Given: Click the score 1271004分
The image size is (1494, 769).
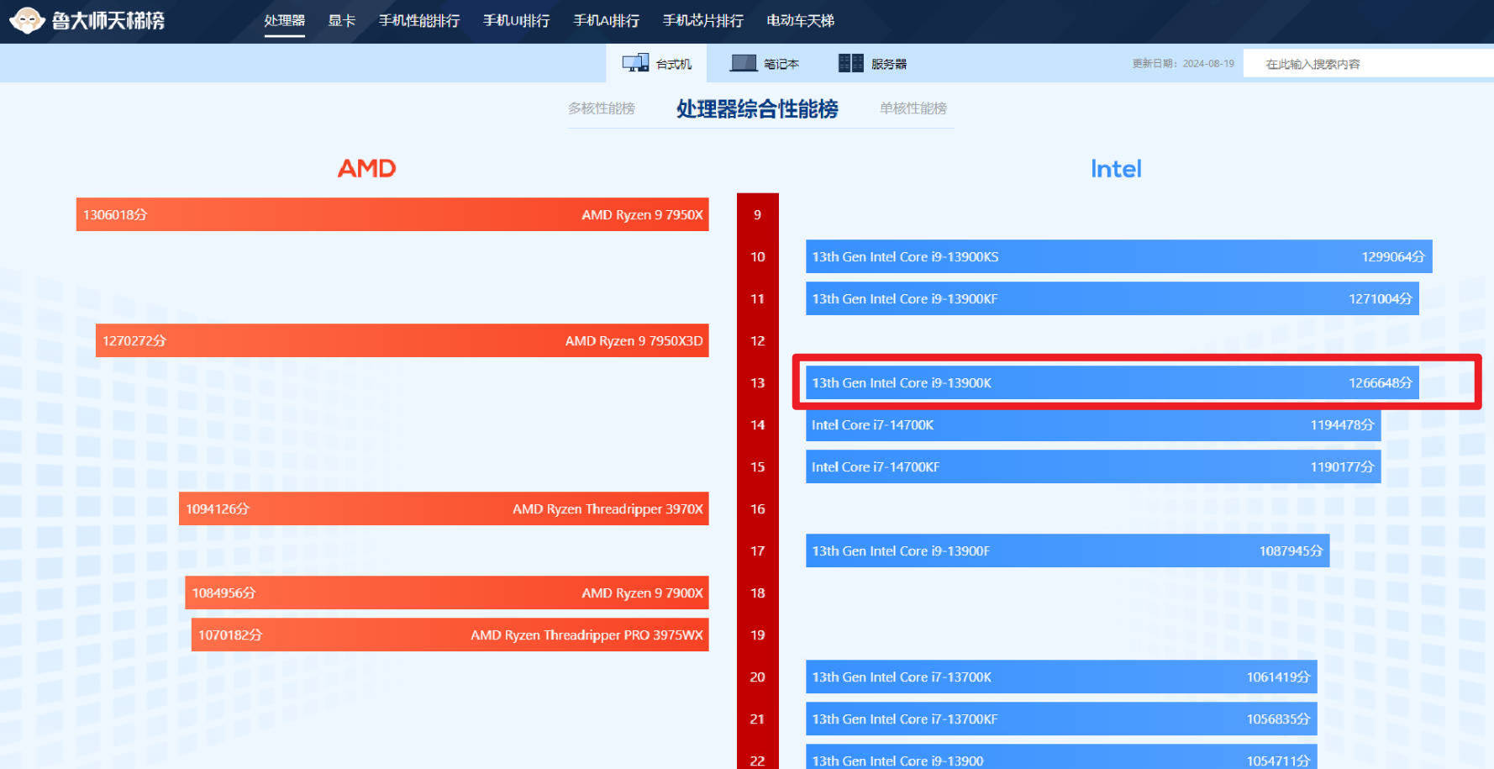Looking at the screenshot, I should (1381, 298).
